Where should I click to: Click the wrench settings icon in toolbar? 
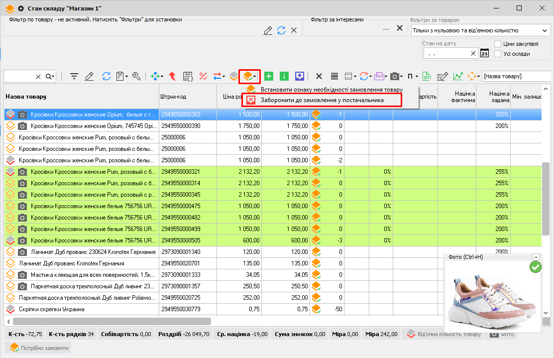coord(136,76)
